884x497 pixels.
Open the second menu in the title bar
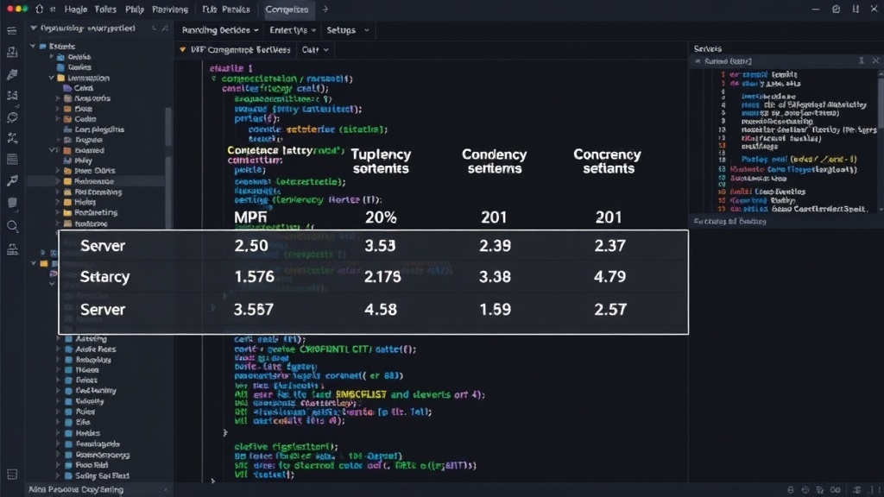(x=105, y=9)
